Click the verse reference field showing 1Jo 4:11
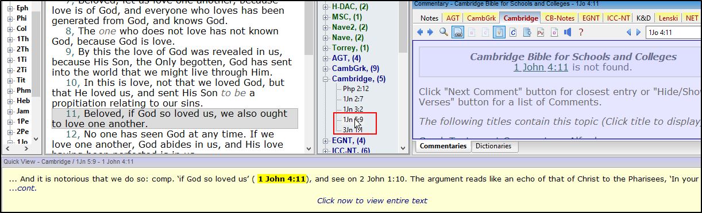702x213 pixels. (673, 32)
